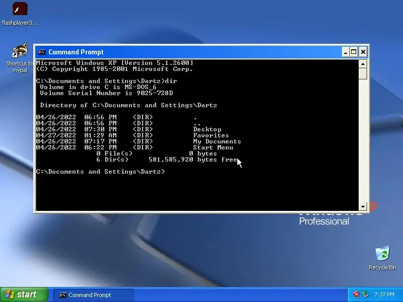The height and width of the screenshot is (302, 403).
Task: Click the vertical scrollbar thumb in Command Prompt
Action: tap(363, 73)
